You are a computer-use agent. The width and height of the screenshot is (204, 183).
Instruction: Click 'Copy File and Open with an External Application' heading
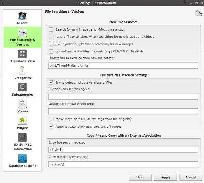point(124,136)
